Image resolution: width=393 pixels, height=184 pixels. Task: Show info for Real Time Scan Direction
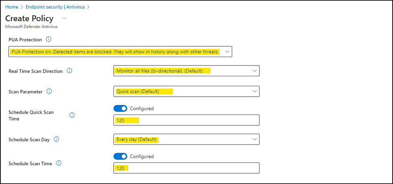[x=69, y=71]
